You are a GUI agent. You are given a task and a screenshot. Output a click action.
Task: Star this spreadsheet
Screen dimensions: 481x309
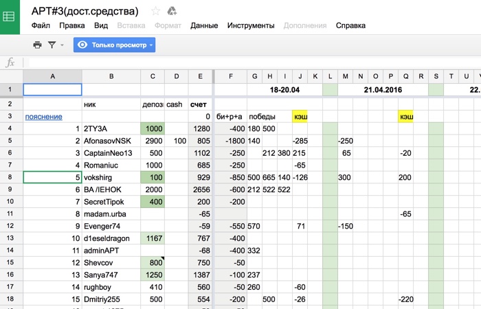[155, 12]
